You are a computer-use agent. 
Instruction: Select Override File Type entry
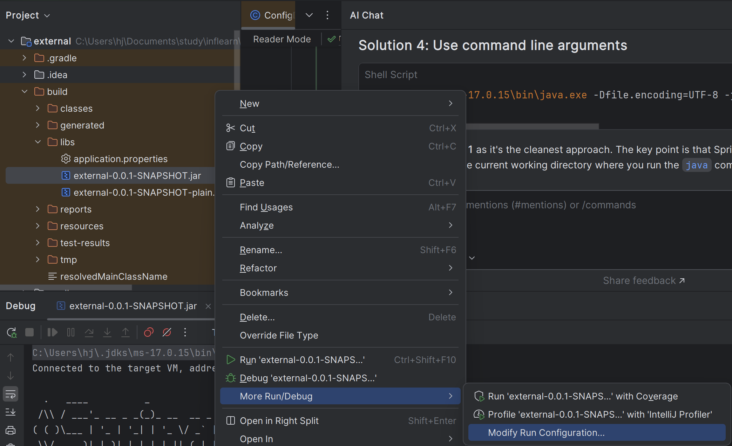click(340, 335)
